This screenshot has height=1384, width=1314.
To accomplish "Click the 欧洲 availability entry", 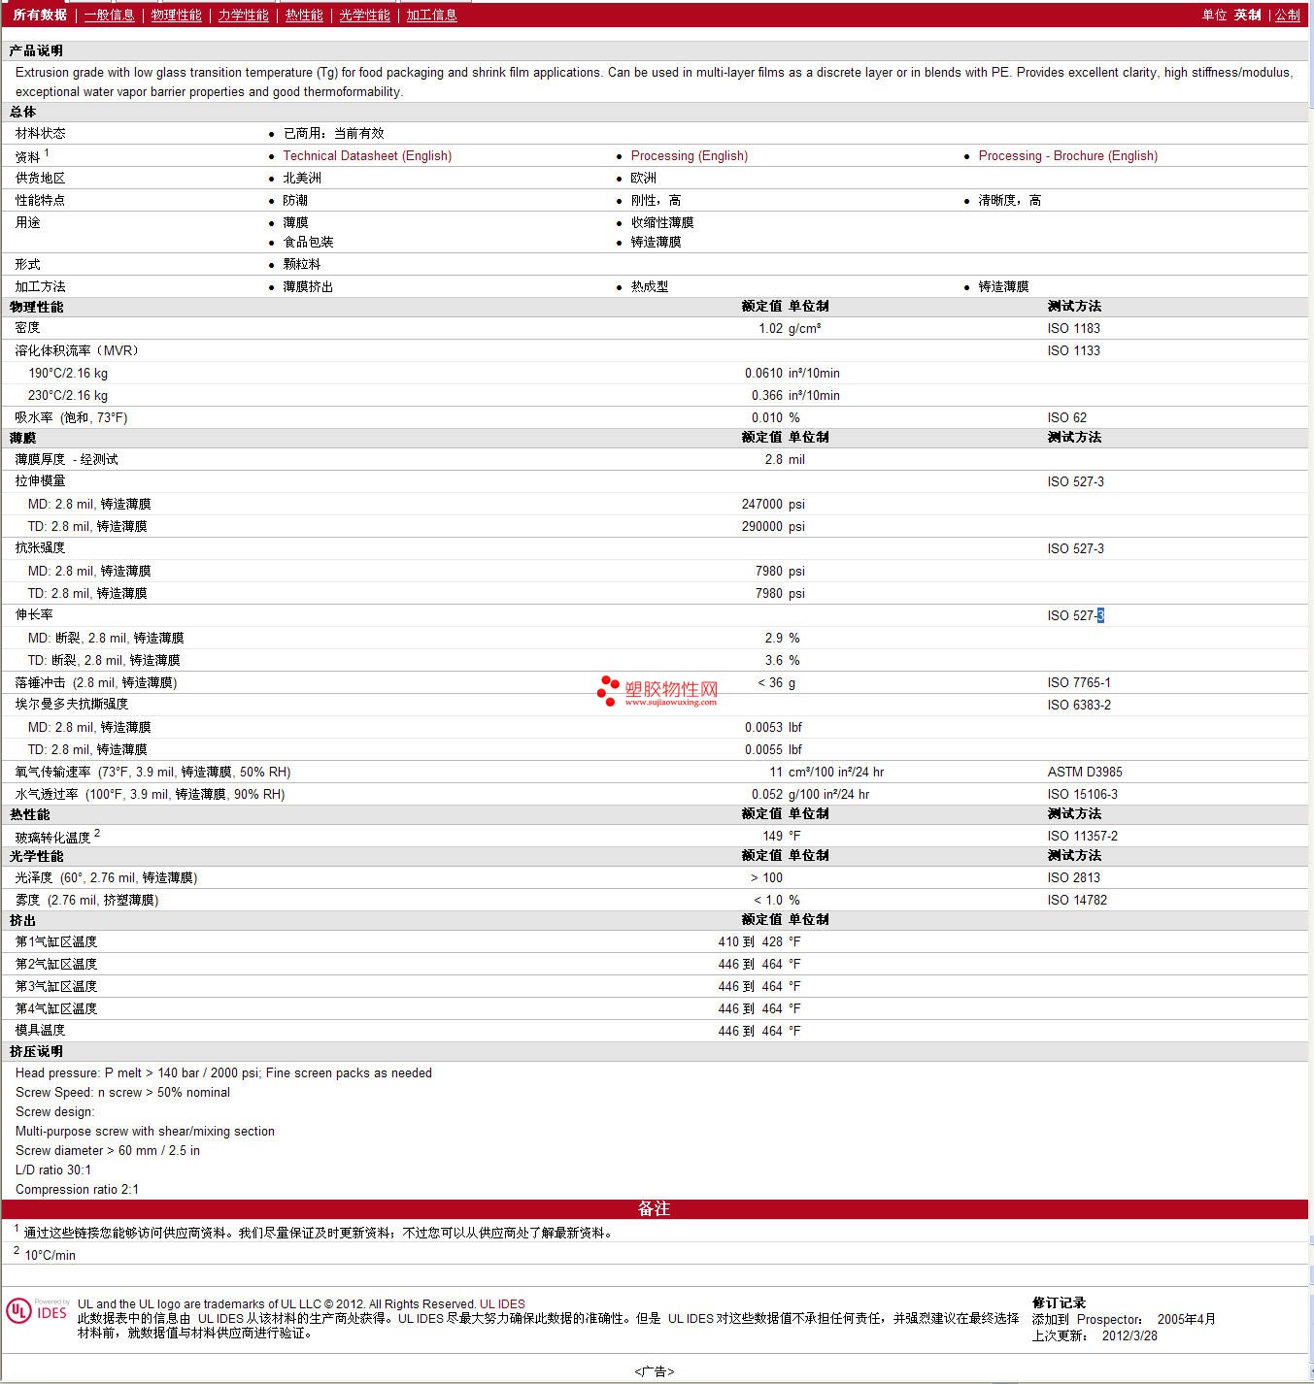I will (x=643, y=178).
